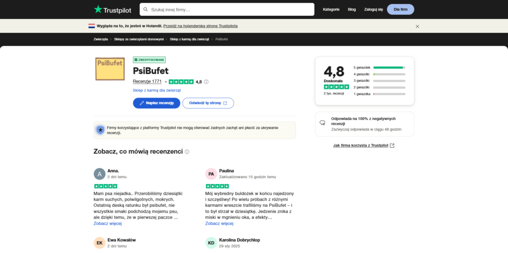Click the '2 tys. recenzji' text
This screenshot has height=253, width=508.
334,93
